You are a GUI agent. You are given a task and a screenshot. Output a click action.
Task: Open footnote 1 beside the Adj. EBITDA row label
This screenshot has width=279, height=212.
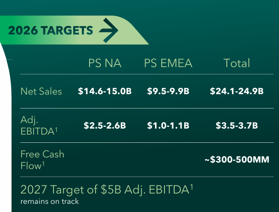click(x=56, y=129)
